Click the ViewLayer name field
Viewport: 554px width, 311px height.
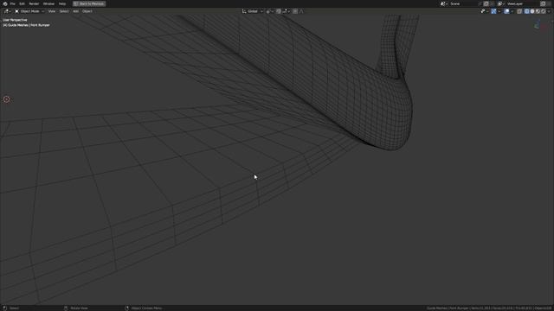[522, 3]
